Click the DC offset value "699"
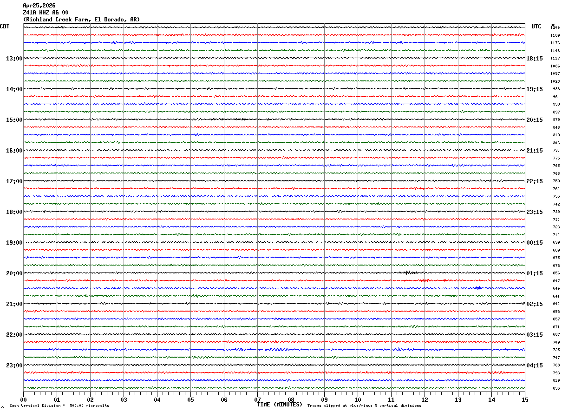562x412 pixels. [x=556, y=243]
